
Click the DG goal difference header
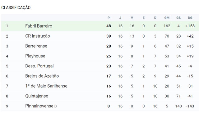190,18
